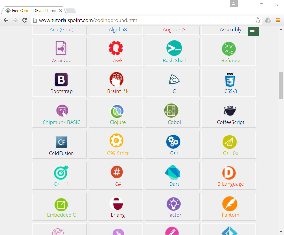Click the Chipmunk BASIC text link
284x235 pixels.
(x=61, y=122)
